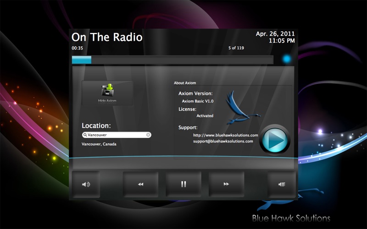
Task: Open the playlist button at bottom right
Action: (x=282, y=185)
